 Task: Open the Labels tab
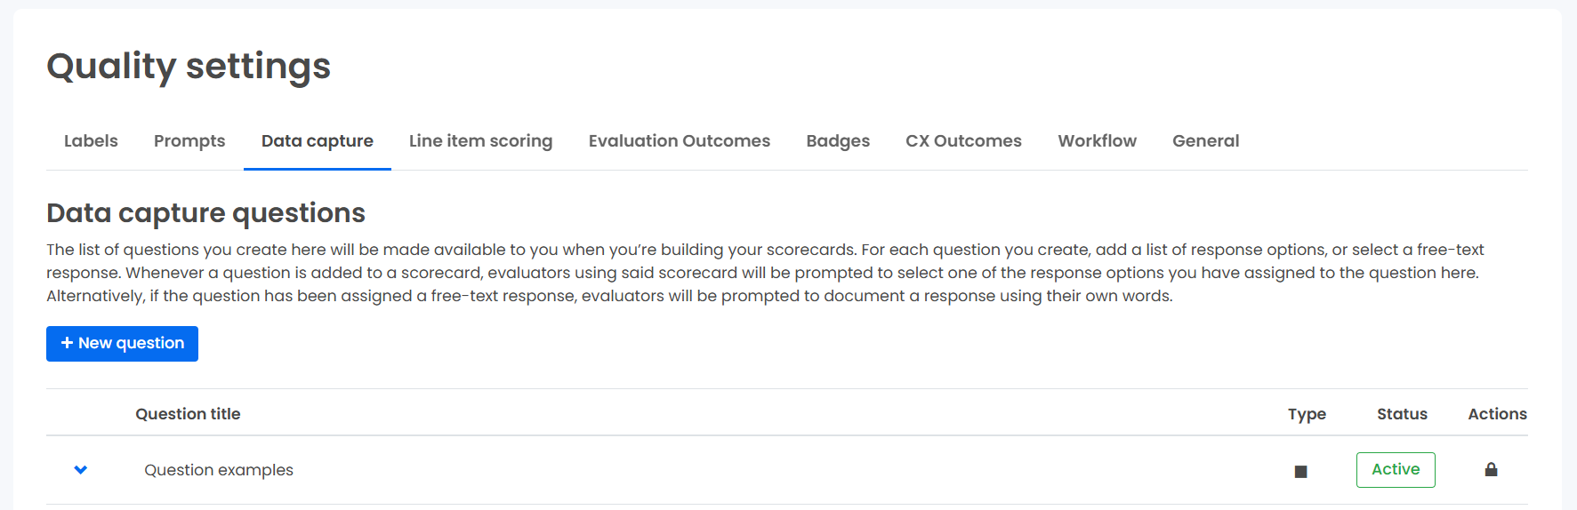(91, 141)
